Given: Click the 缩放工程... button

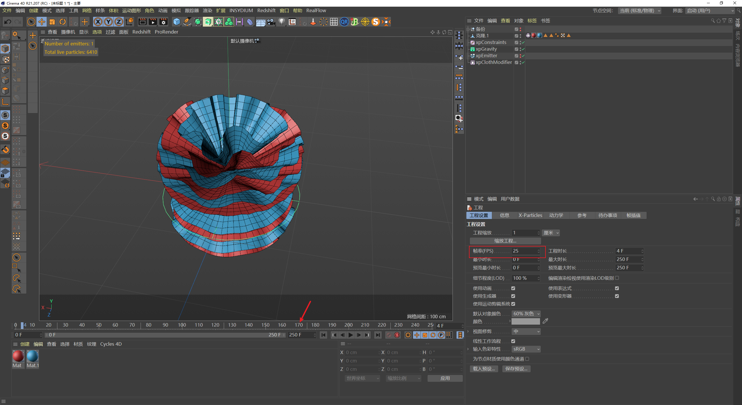Looking at the screenshot, I should 505,241.
